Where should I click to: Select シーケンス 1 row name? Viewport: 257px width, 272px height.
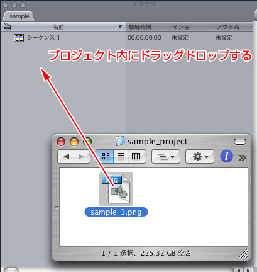point(44,38)
